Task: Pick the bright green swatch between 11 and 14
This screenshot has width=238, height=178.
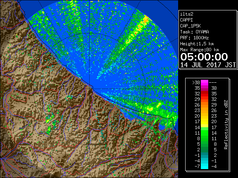Action: pos(205,133)
